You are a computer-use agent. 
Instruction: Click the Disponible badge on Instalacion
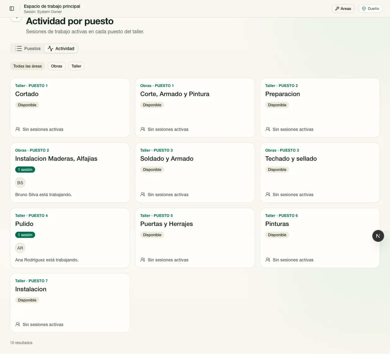point(27,300)
